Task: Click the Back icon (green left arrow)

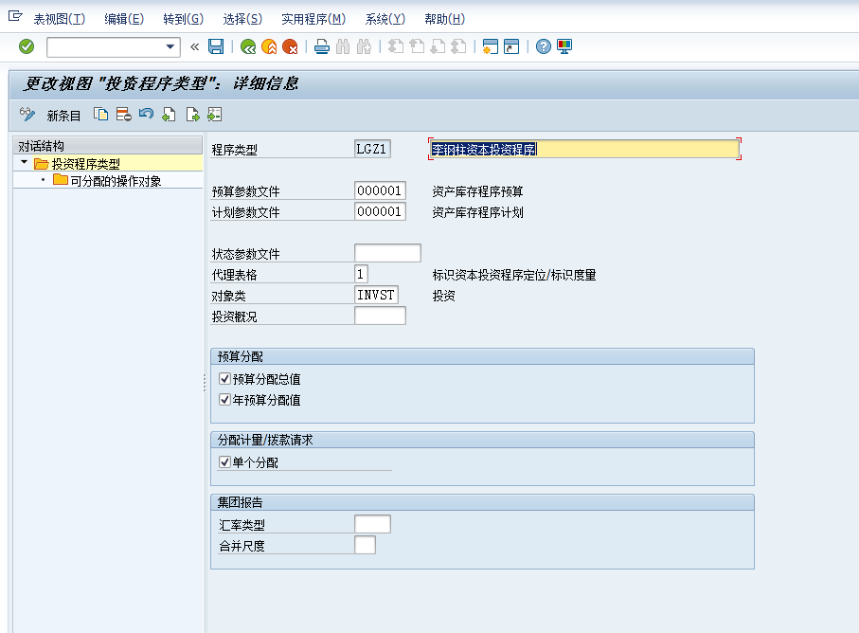Action: (249, 45)
